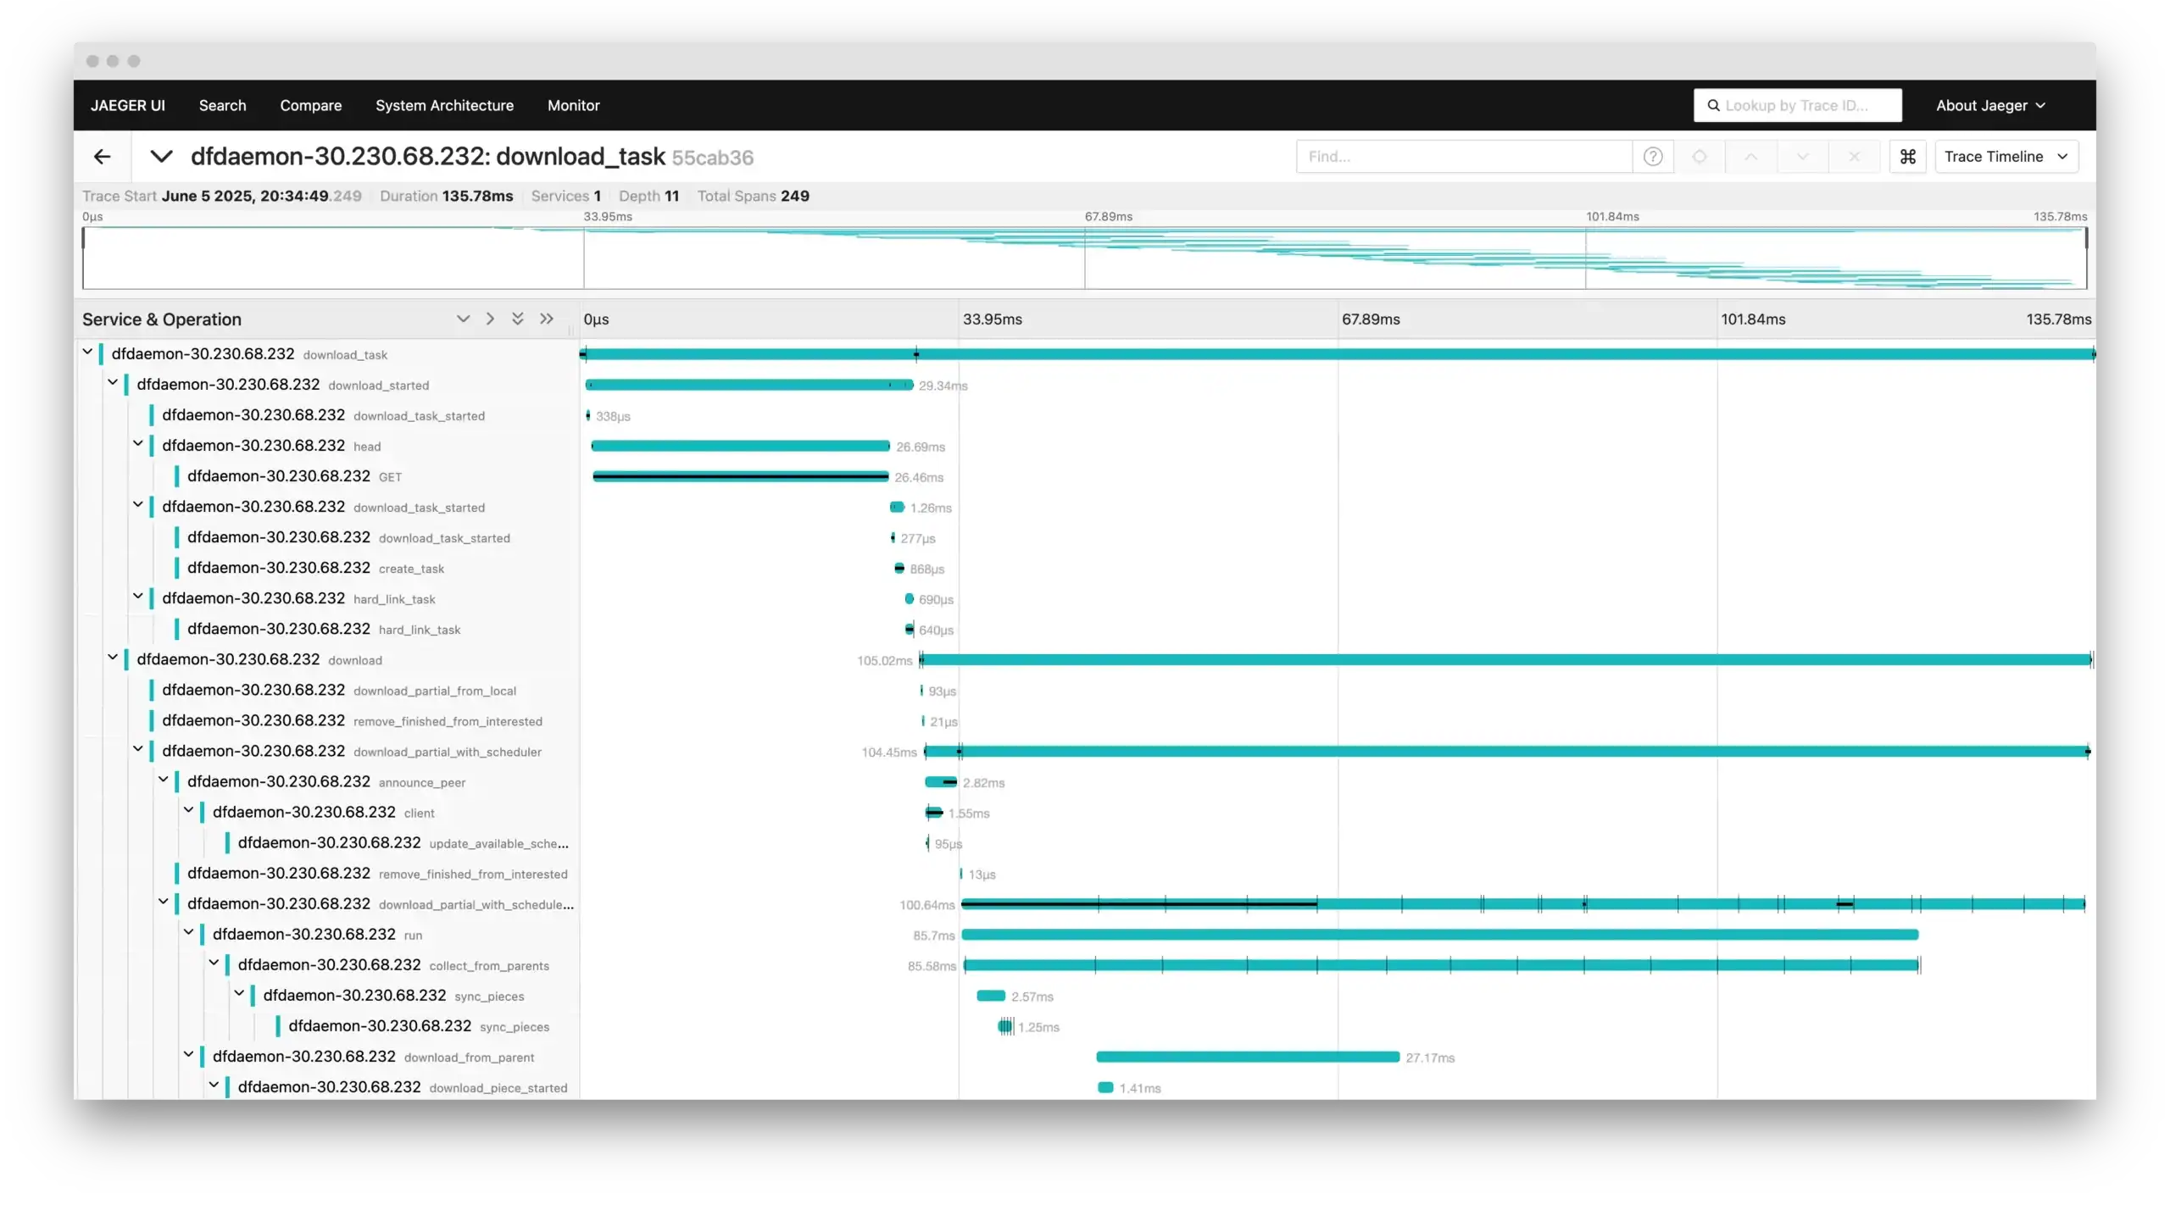2170x1205 pixels.
Task: Collapse the download_partial_with_scheduler span row
Action: [138, 751]
